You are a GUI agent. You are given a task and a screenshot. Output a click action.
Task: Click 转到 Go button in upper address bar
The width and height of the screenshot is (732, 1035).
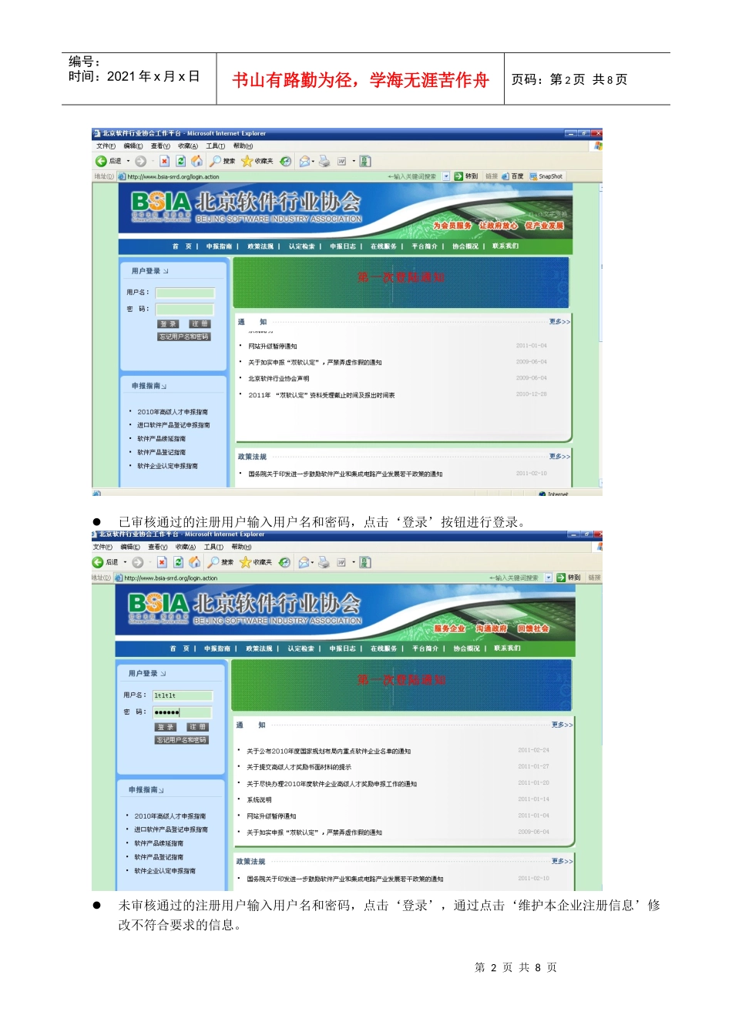pos(467,176)
